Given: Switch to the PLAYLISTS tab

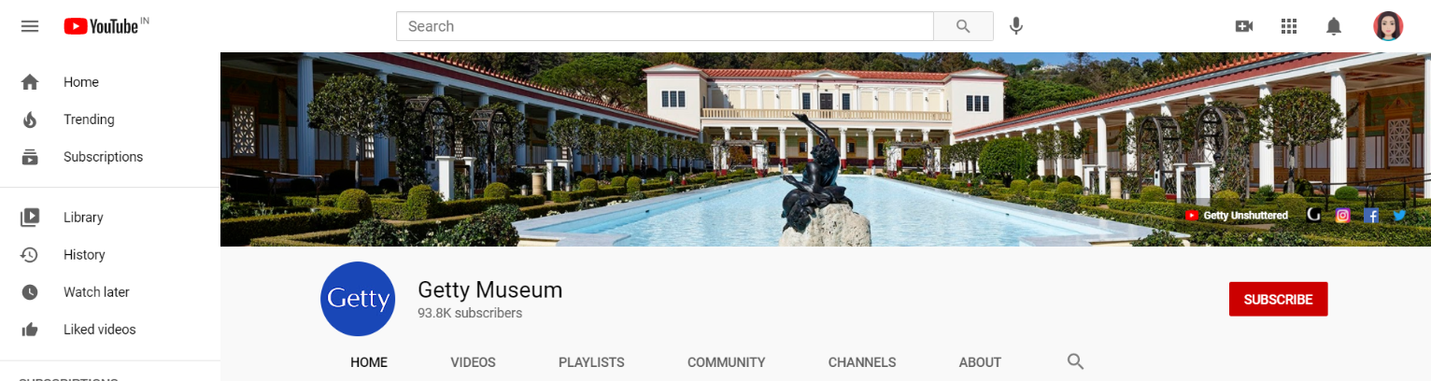Looking at the screenshot, I should click(591, 362).
